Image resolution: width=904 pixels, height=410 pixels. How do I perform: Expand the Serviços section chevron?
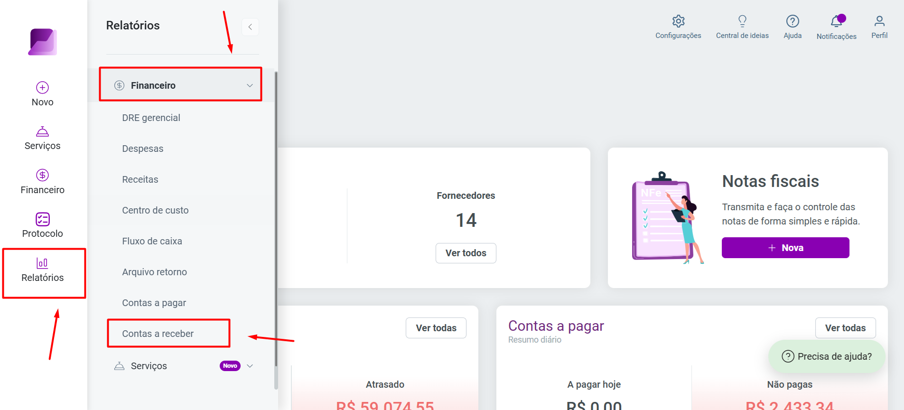pos(250,366)
